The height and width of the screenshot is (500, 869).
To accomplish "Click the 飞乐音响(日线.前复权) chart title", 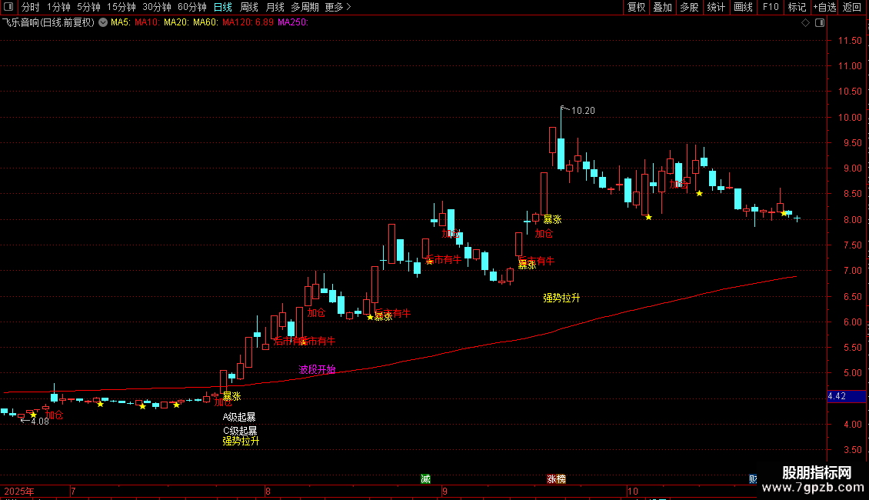I will (x=48, y=23).
